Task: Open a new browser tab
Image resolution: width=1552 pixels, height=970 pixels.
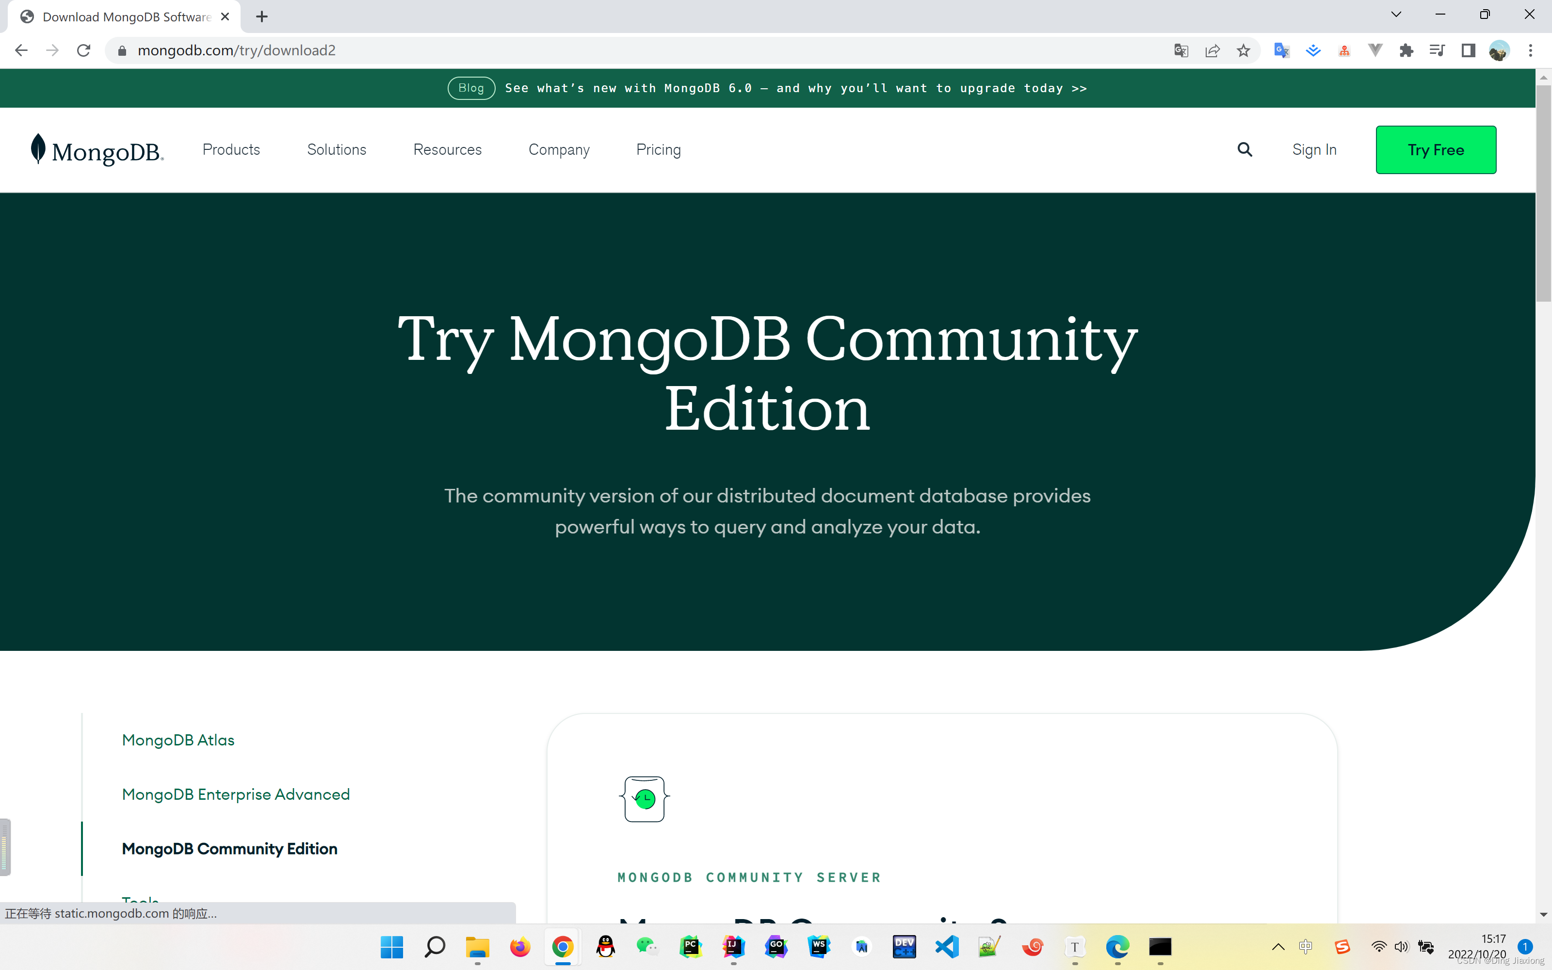Action: (262, 16)
